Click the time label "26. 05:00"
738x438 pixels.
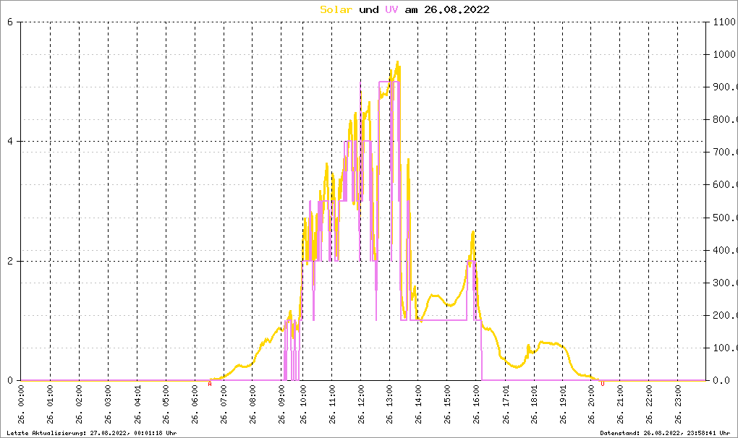tap(166, 404)
